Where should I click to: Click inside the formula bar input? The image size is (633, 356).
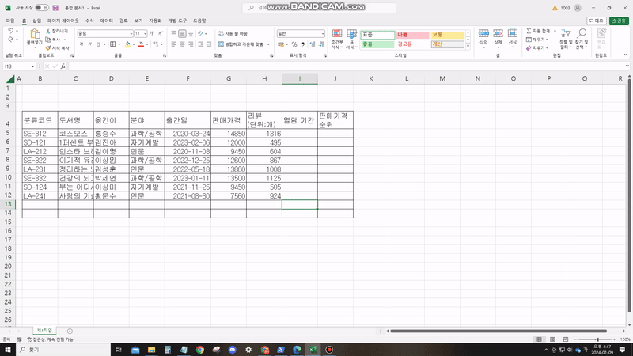point(347,66)
